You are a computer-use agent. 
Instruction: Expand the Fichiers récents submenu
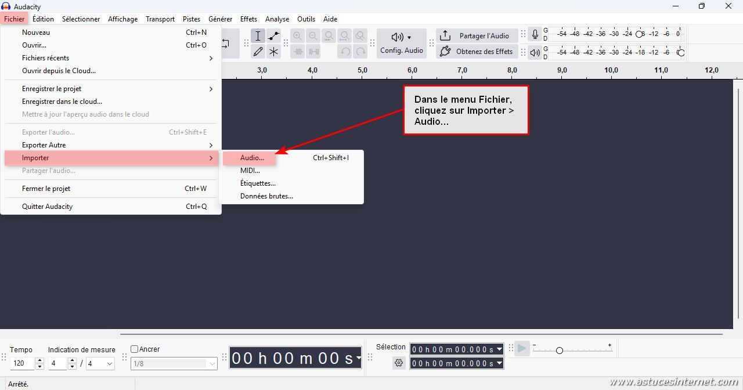[110, 58]
